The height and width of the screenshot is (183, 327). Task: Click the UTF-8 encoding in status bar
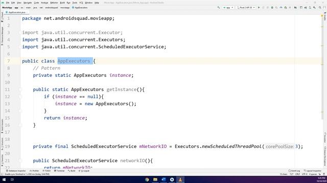tap(305, 174)
